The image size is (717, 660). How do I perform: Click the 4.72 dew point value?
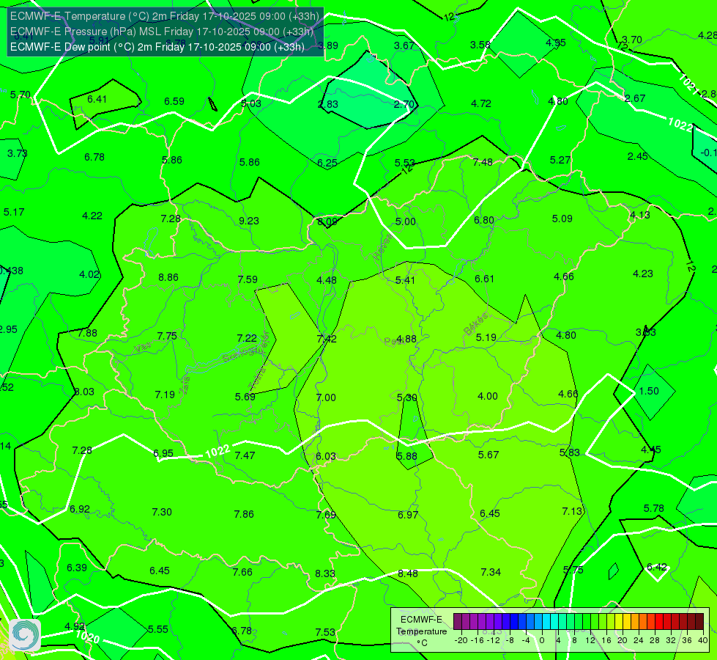point(481,103)
